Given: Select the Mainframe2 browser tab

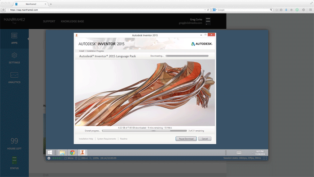Looking at the screenshot, I should [x=31, y=4].
